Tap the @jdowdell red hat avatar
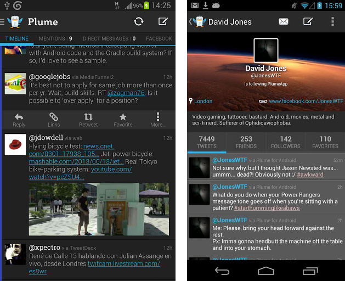 (15, 145)
